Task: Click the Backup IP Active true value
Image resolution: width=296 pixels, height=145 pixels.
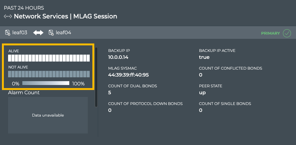Action: click(x=204, y=57)
